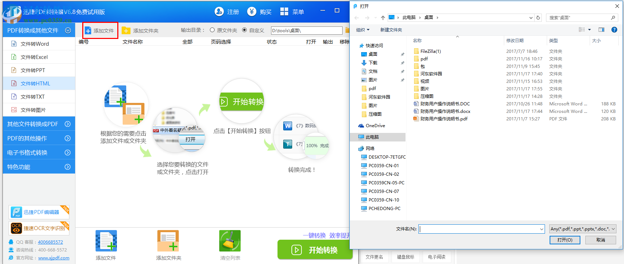Collapse the PDF转换成其他文件 section
Screen dimensions: 624x264
tap(39, 30)
